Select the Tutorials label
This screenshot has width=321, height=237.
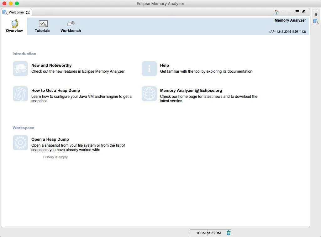click(42, 31)
